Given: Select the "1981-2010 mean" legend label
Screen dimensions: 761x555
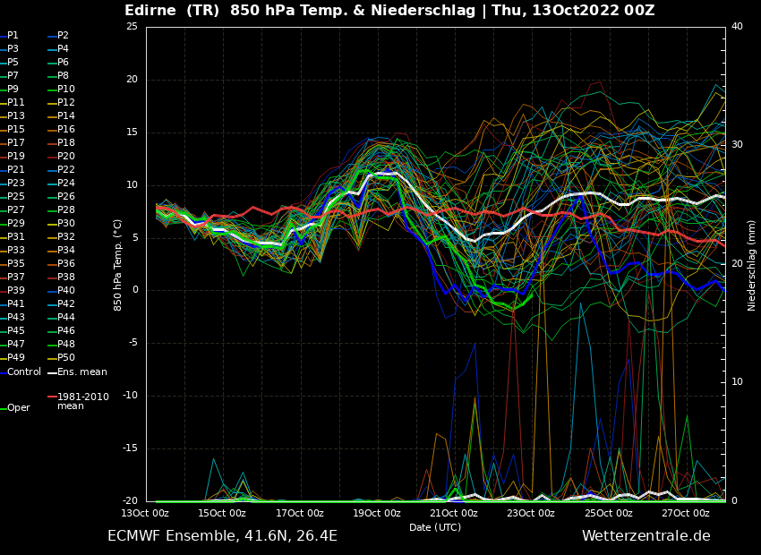Looking at the screenshot, I should point(83,401).
